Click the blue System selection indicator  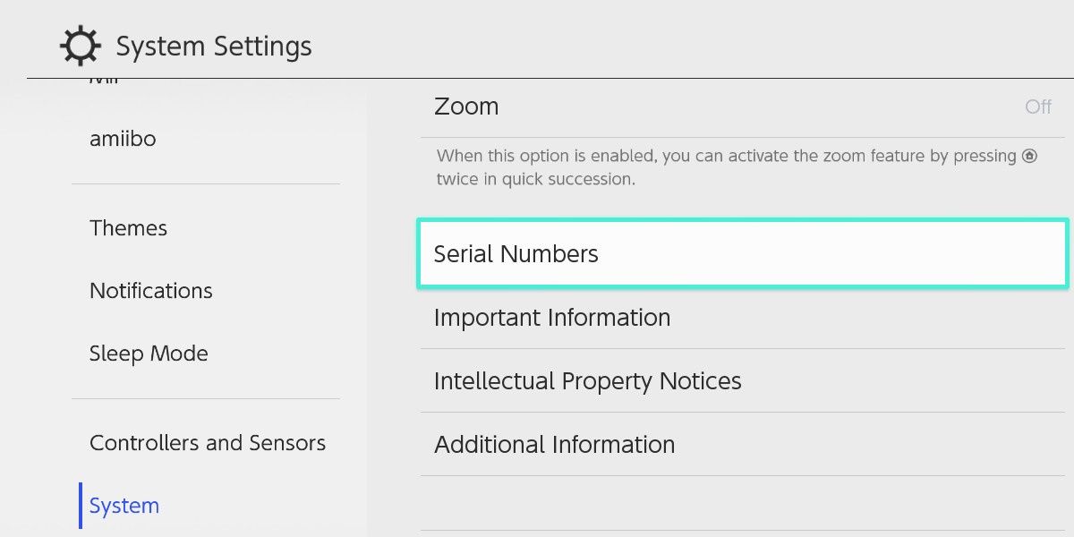[x=81, y=505]
